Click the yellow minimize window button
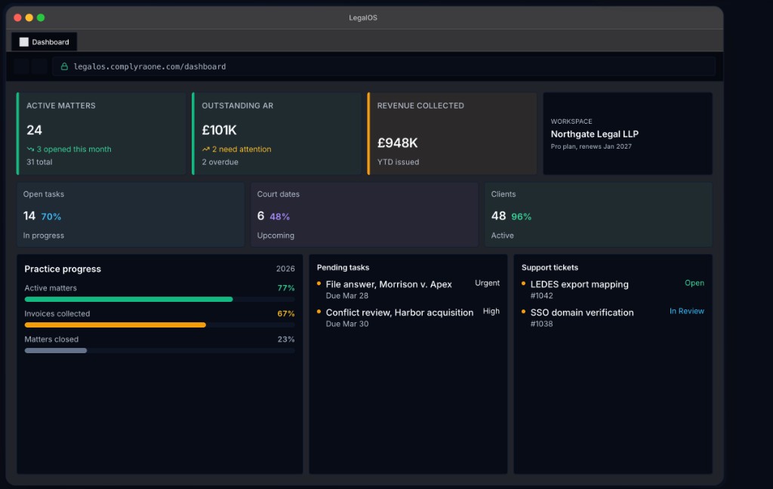The height and width of the screenshot is (489, 773). pyautogui.click(x=29, y=18)
